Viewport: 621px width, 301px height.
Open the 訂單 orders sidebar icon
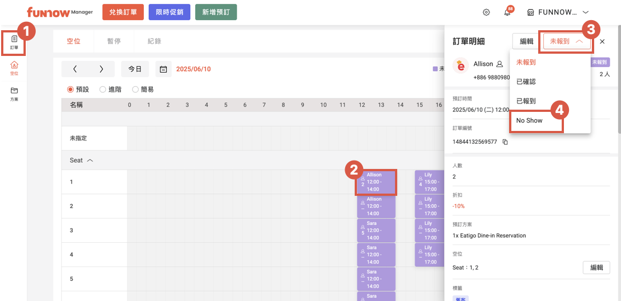pyautogui.click(x=14, y=43)
